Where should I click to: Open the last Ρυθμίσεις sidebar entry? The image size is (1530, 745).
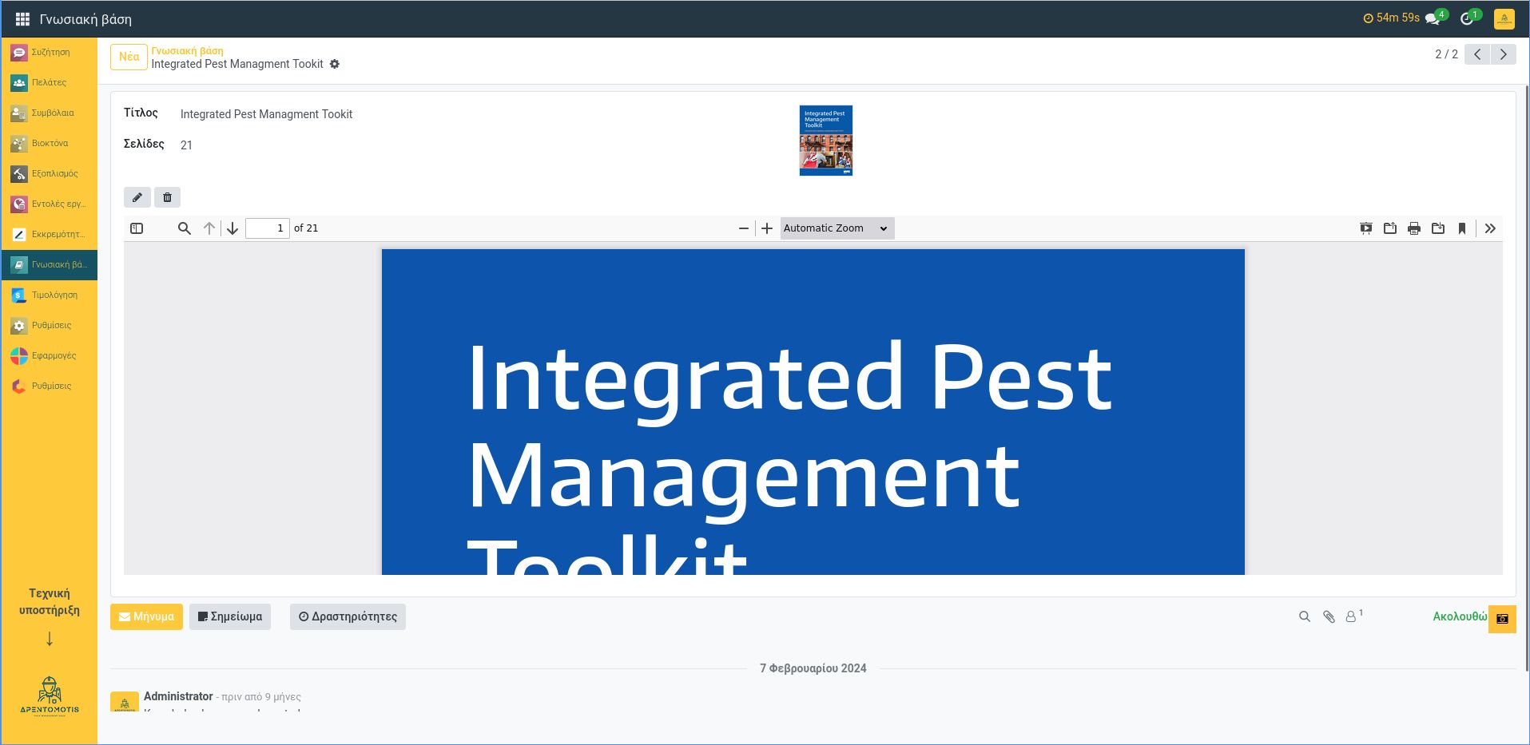[50, 386]
